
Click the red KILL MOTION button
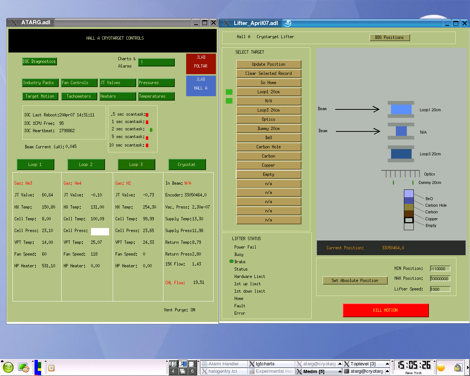(386, 310)
